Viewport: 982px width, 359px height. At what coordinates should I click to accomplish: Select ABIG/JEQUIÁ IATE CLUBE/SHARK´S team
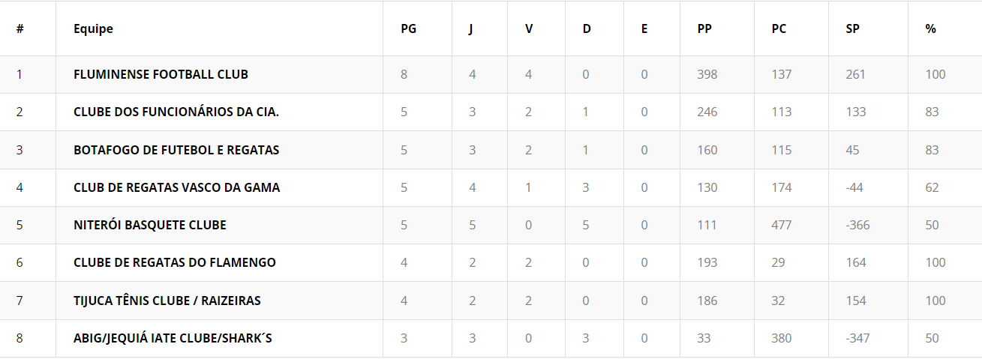tap(173, 338)
